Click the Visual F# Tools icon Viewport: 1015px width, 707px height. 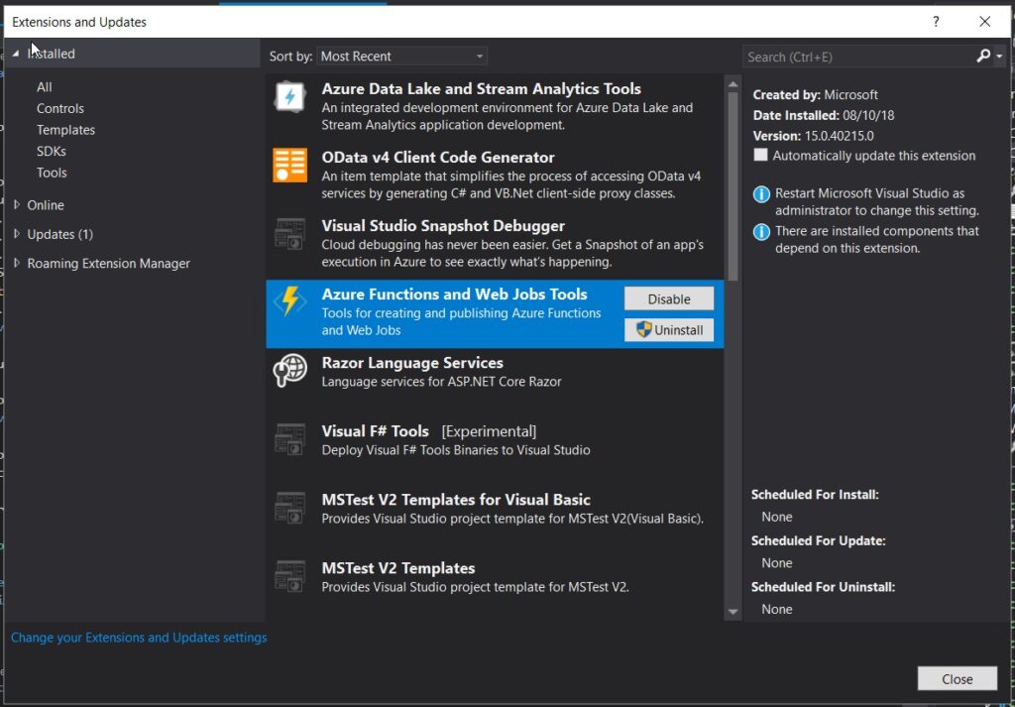tap(289, 439)
